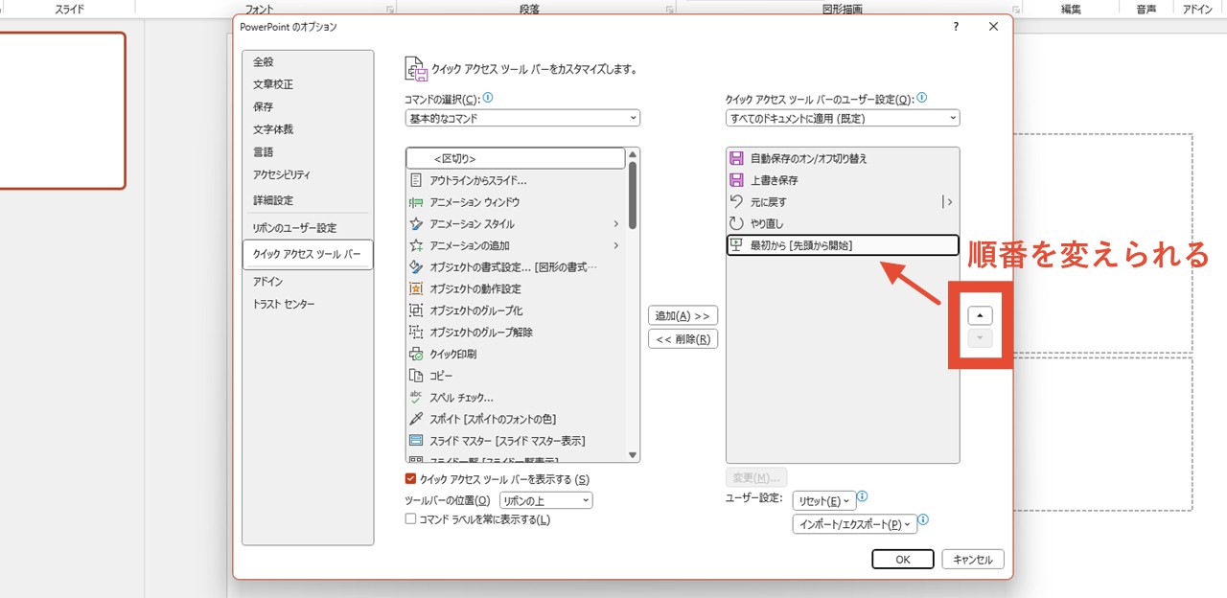Click the キャンセル button
The image size is (1227, 598).
coord(974,559)
